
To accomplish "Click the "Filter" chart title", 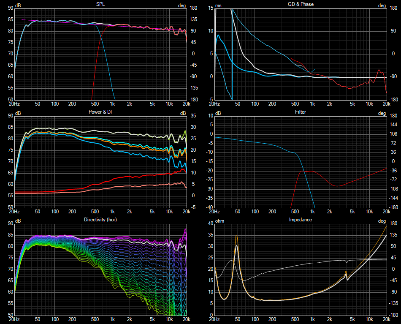I will coord(301,112).
